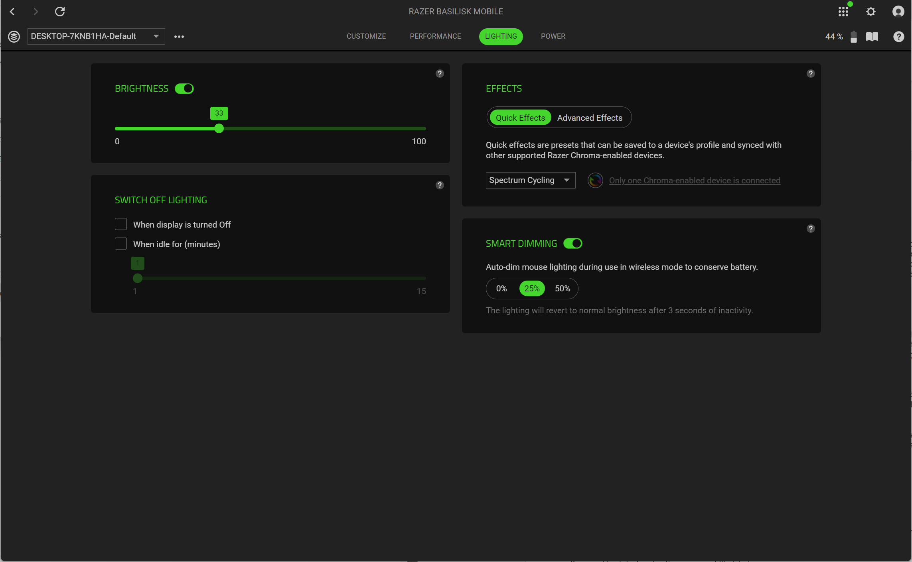Screen dimensions: 912x562
Task: Show help for Smart Dimming panel
Action: (x=811, y=228)
